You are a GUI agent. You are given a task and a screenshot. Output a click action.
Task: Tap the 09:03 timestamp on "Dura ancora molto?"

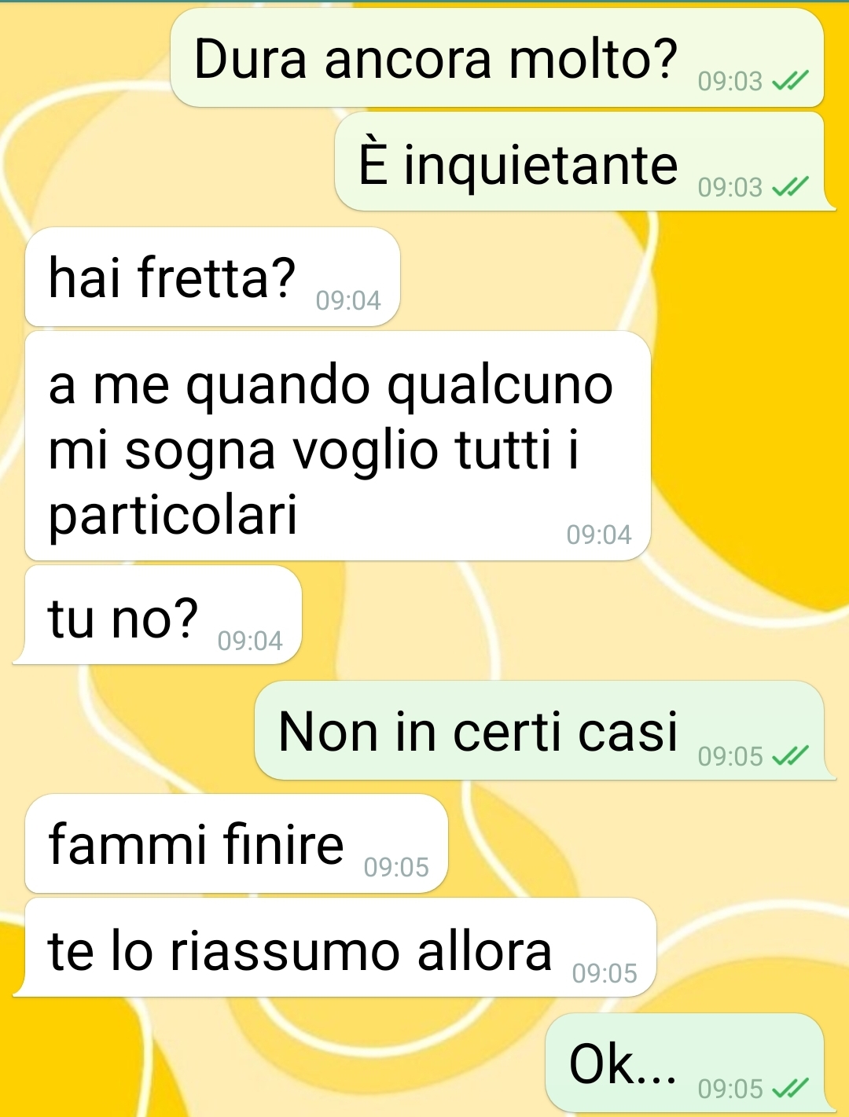point(730,81)
